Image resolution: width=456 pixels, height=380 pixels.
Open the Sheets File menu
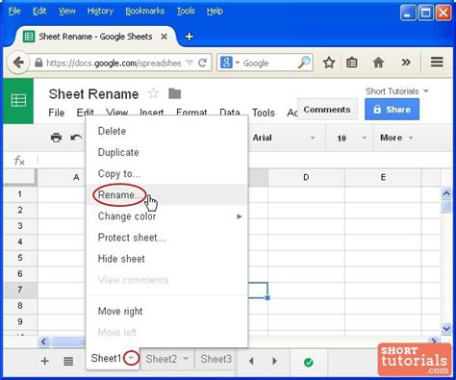[x=57, y=113]
